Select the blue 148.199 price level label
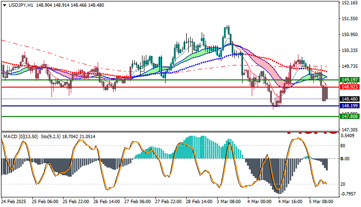The height and width of the screenshot is (207, 361). (349, 106)
